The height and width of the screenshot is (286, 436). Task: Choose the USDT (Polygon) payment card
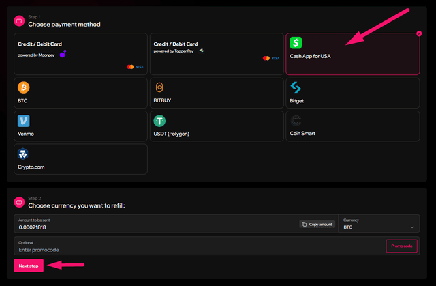[217, 126]
